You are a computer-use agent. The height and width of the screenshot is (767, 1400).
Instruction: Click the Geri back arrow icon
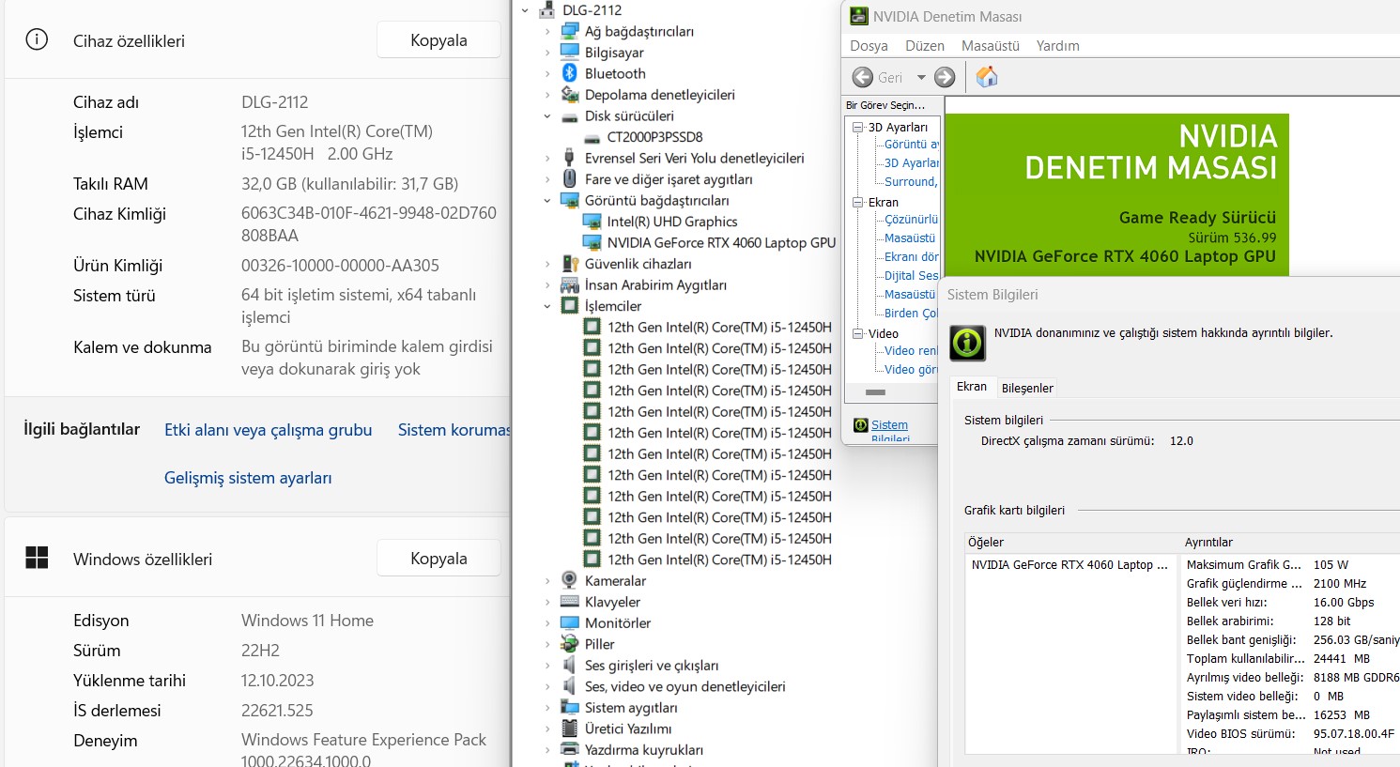point(863,77)
